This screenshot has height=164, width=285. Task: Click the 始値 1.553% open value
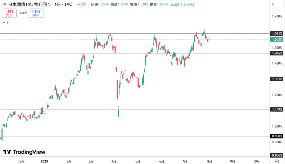click(100, 4)
